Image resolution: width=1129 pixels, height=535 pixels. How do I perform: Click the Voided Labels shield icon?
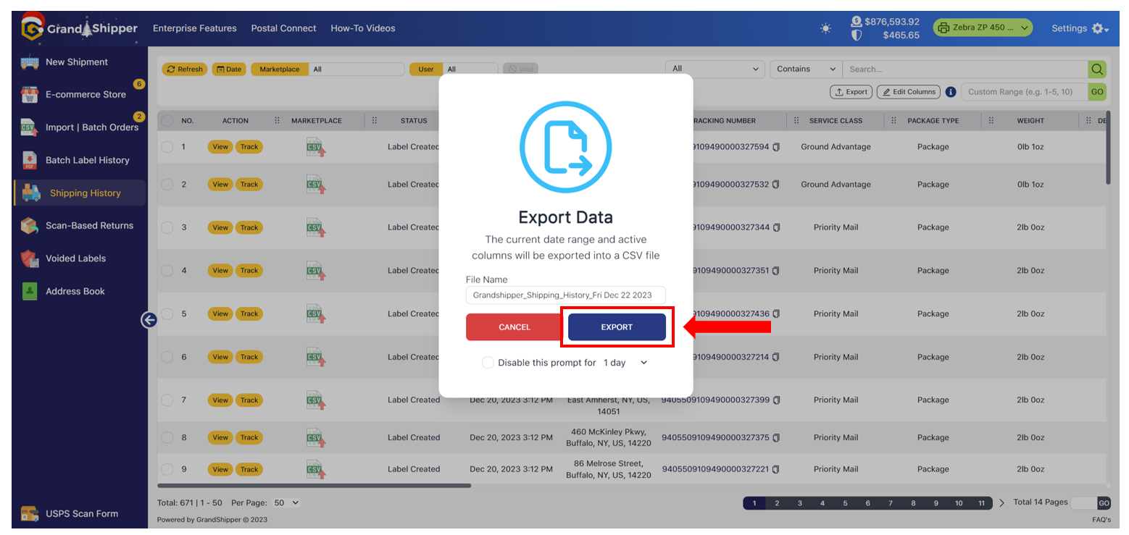pyautogui.click(x=30, y=258)
